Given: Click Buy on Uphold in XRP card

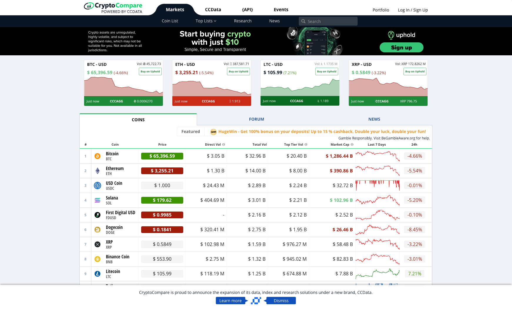Looking at the screenshot, I should (415, 71).
